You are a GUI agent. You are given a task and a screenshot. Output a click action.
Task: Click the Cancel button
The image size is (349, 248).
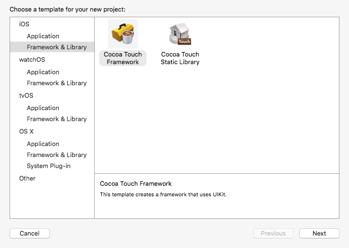(x=30, y=233)
